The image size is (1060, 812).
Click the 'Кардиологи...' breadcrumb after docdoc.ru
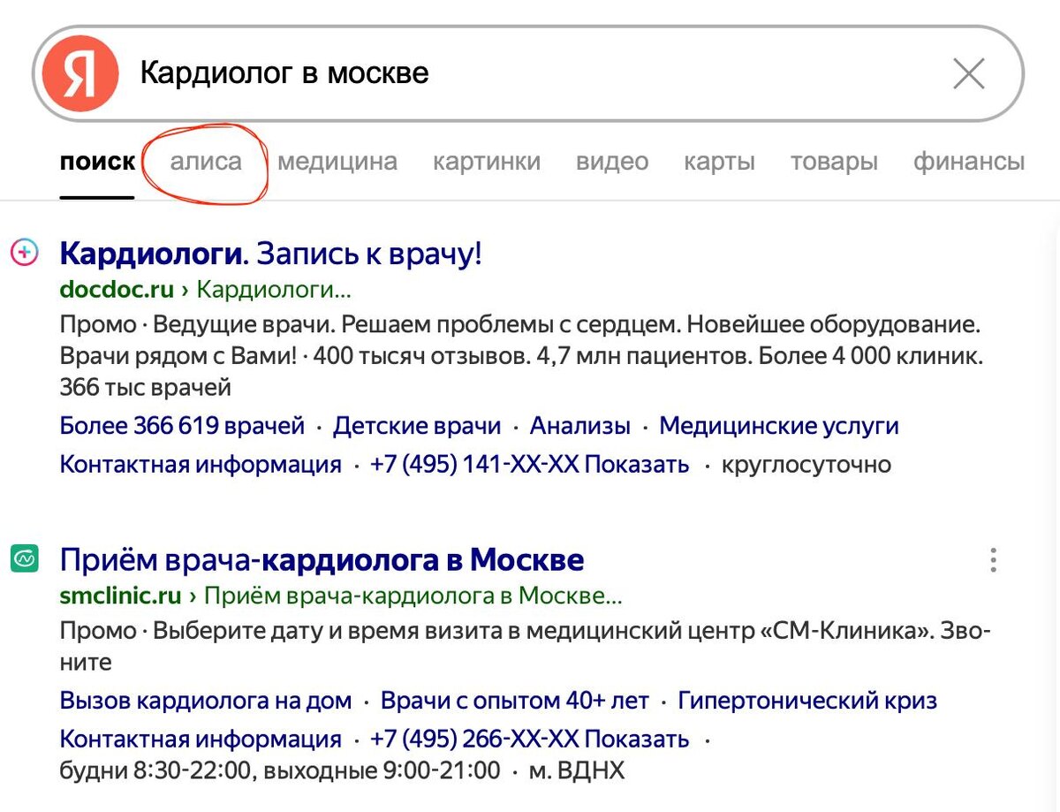pyautogui.click(x=274, y=290)
